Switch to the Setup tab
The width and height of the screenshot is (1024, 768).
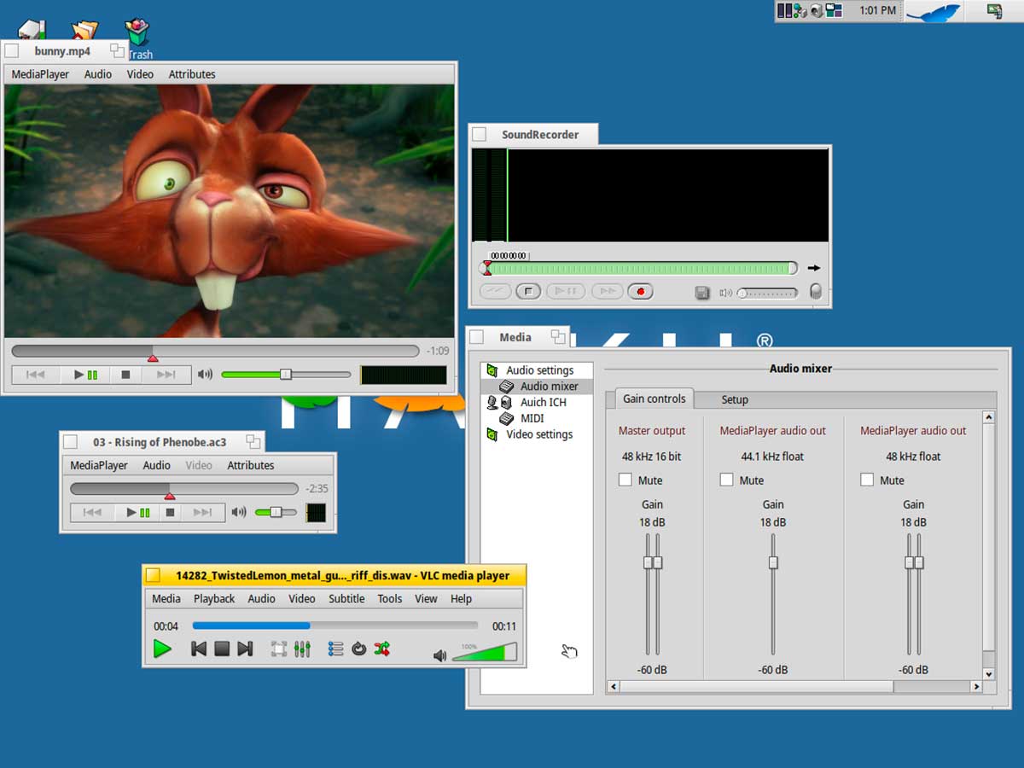(735, 399)
